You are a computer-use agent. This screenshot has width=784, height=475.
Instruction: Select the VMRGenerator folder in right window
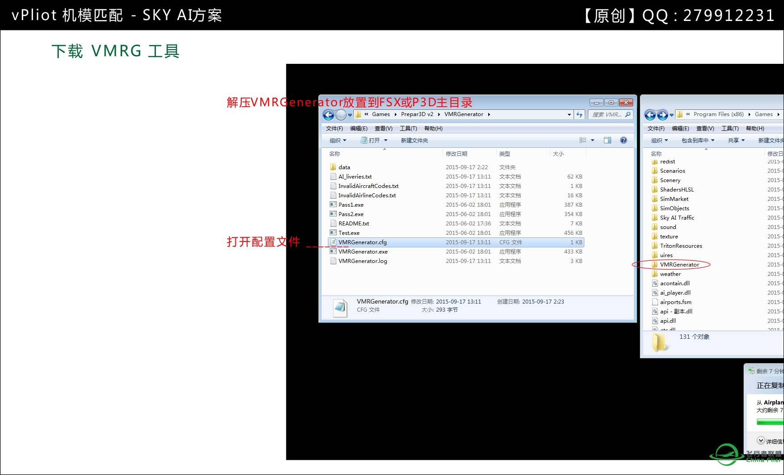[x=679, y=264]
